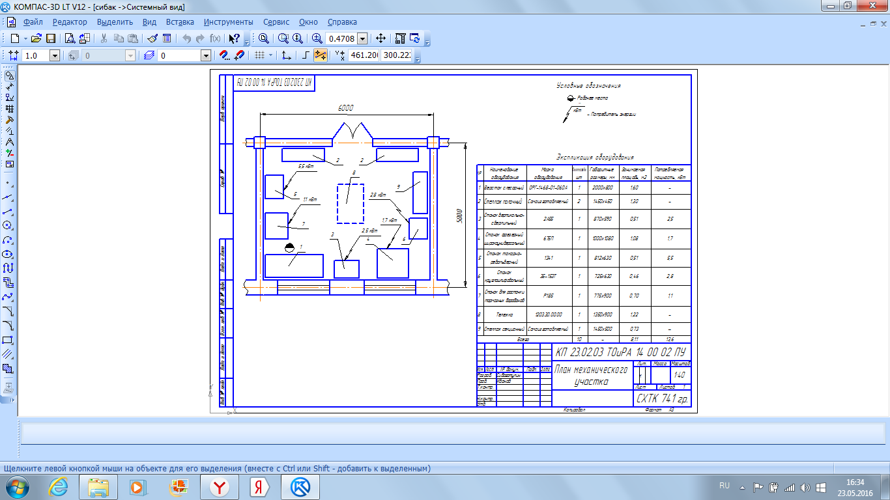Image resolution: width=890 pixels, height=500 pixels.
Task: Open the Вставка menu
Action: (x=180, y=22)
